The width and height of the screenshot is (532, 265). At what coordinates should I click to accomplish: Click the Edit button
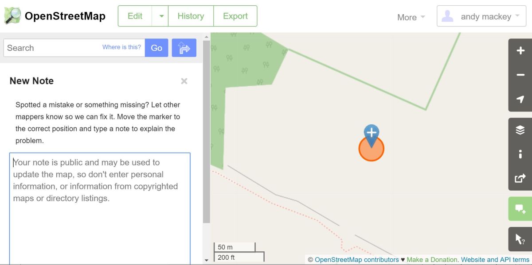coord(135,16)
